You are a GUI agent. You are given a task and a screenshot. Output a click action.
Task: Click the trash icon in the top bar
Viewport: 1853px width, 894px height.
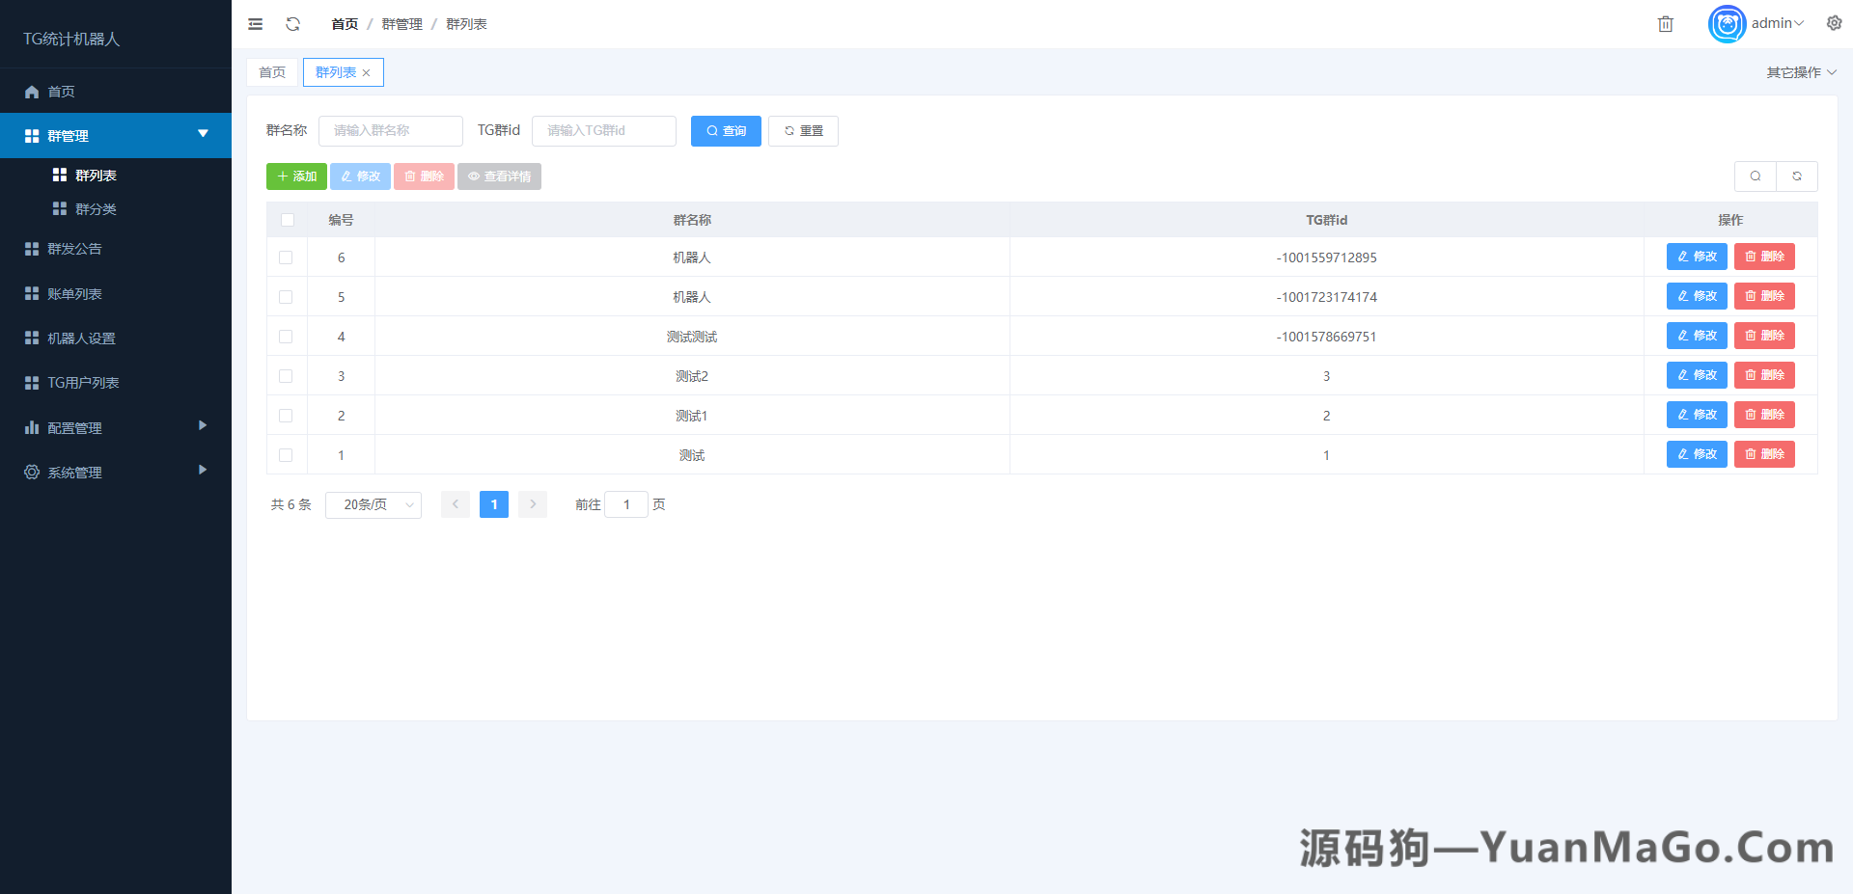pyautogui.click(x=1665, y=23)
